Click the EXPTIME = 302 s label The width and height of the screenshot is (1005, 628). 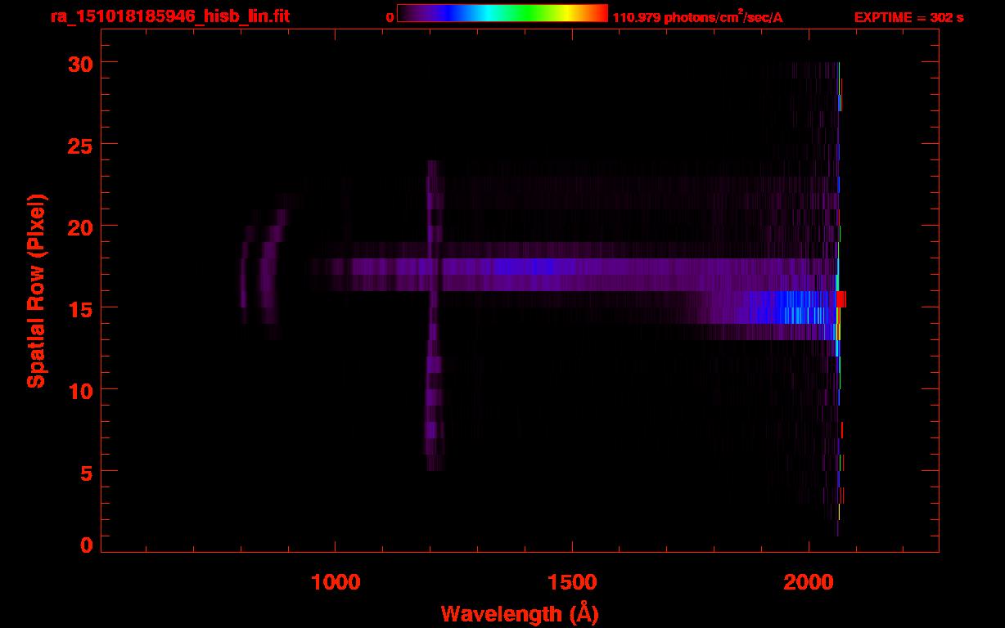(908, 17)
